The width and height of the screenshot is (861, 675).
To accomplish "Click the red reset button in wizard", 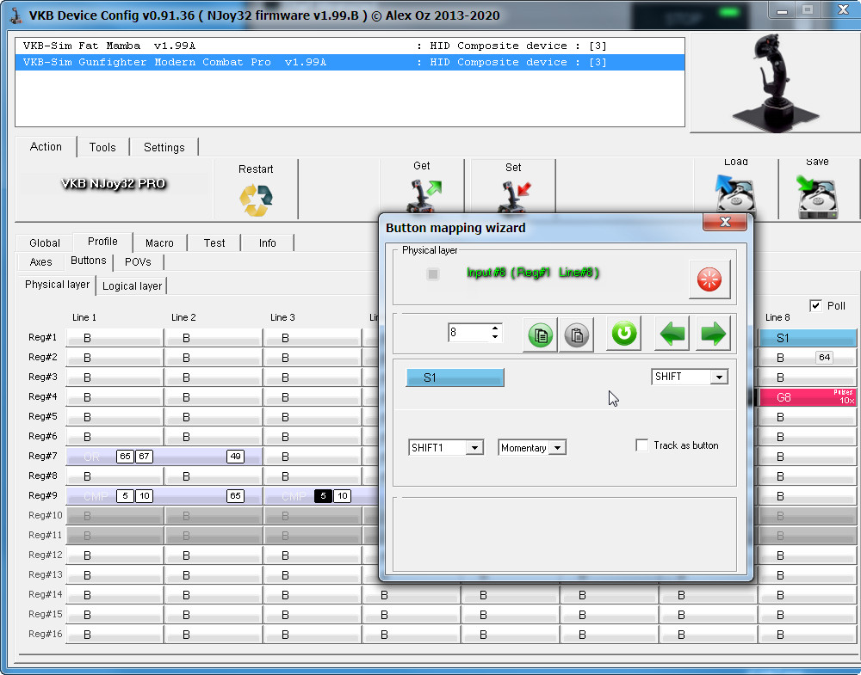I will (x=709, y=279).
